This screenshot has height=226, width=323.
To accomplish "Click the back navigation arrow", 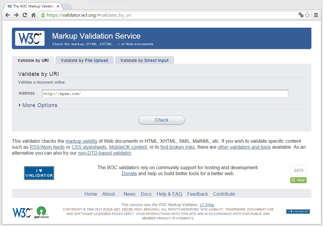I will click(7, 15).
